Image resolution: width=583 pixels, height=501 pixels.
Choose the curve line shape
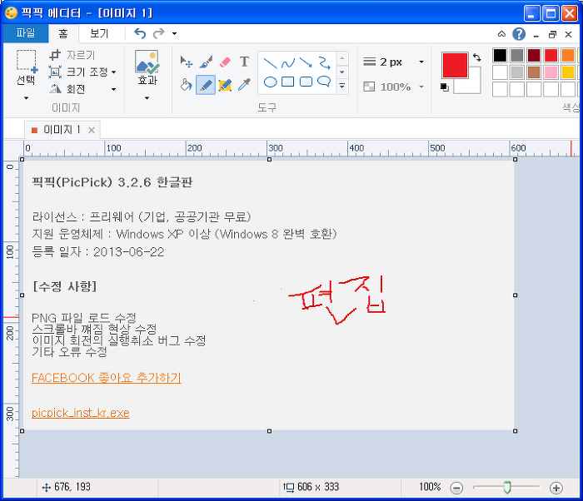pyautogui.click(x=288, y=62)
